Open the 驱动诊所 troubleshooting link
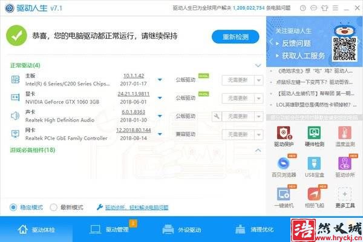The height and width of the screenshot is (242, 363). pyautogui.click(x=137, y=208)
